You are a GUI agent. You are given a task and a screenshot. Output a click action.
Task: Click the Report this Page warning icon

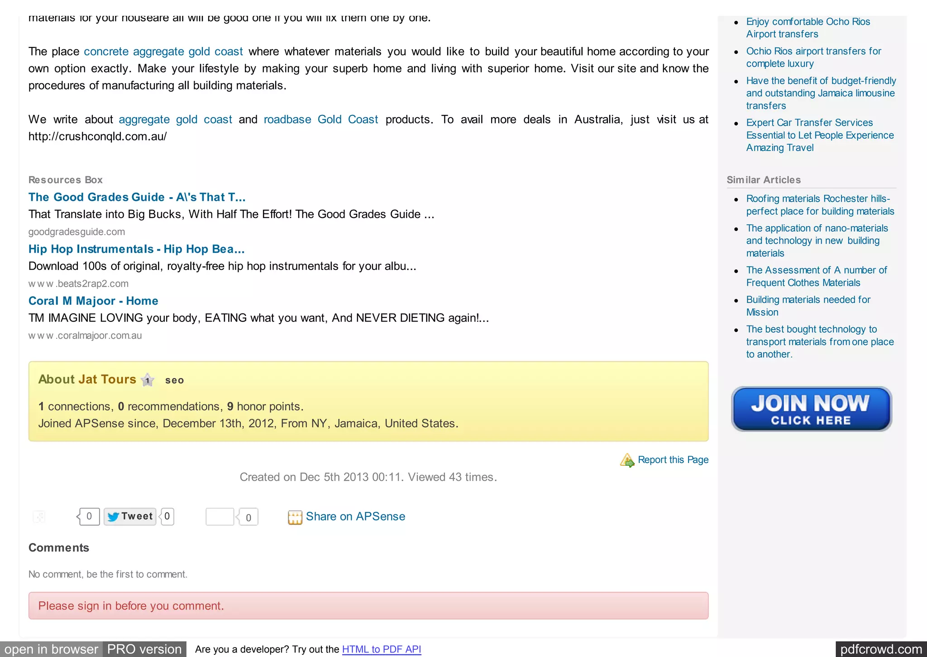(x=627, y=460)
